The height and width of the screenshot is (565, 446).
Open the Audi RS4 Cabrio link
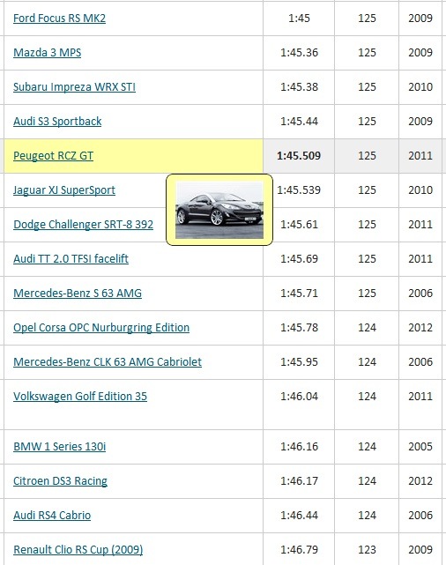(52, 516)
